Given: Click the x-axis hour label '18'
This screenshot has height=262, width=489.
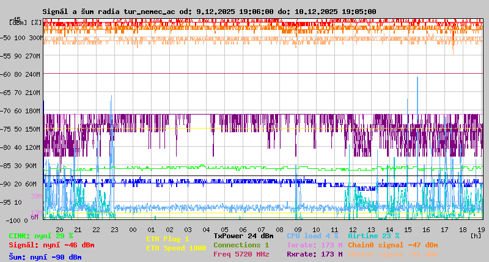Looking at the screenshot, I should tap(463, 230).
